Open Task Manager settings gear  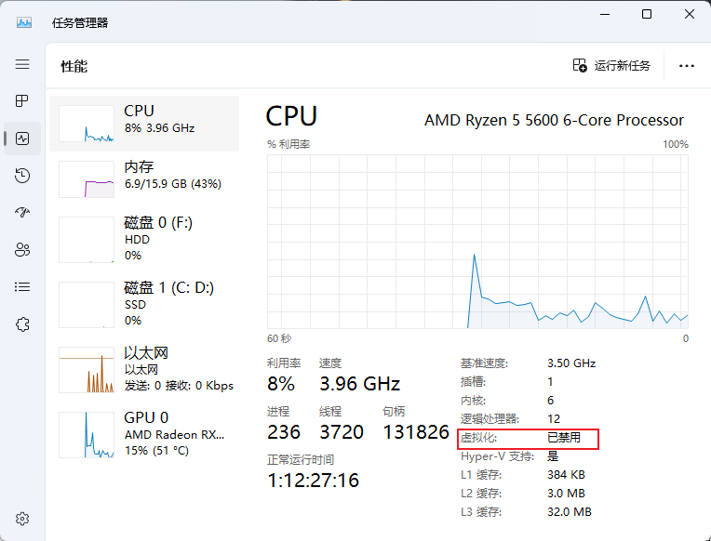click(22, 519)
